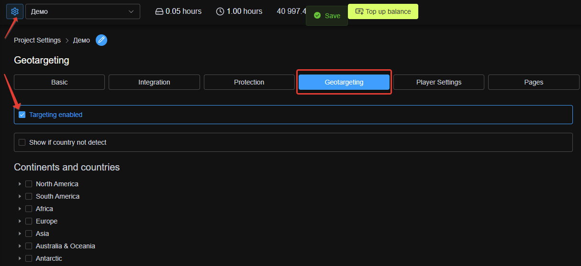Select the Geotargeting tab
The width and height of the screenshot is (581, 266).
344,82
